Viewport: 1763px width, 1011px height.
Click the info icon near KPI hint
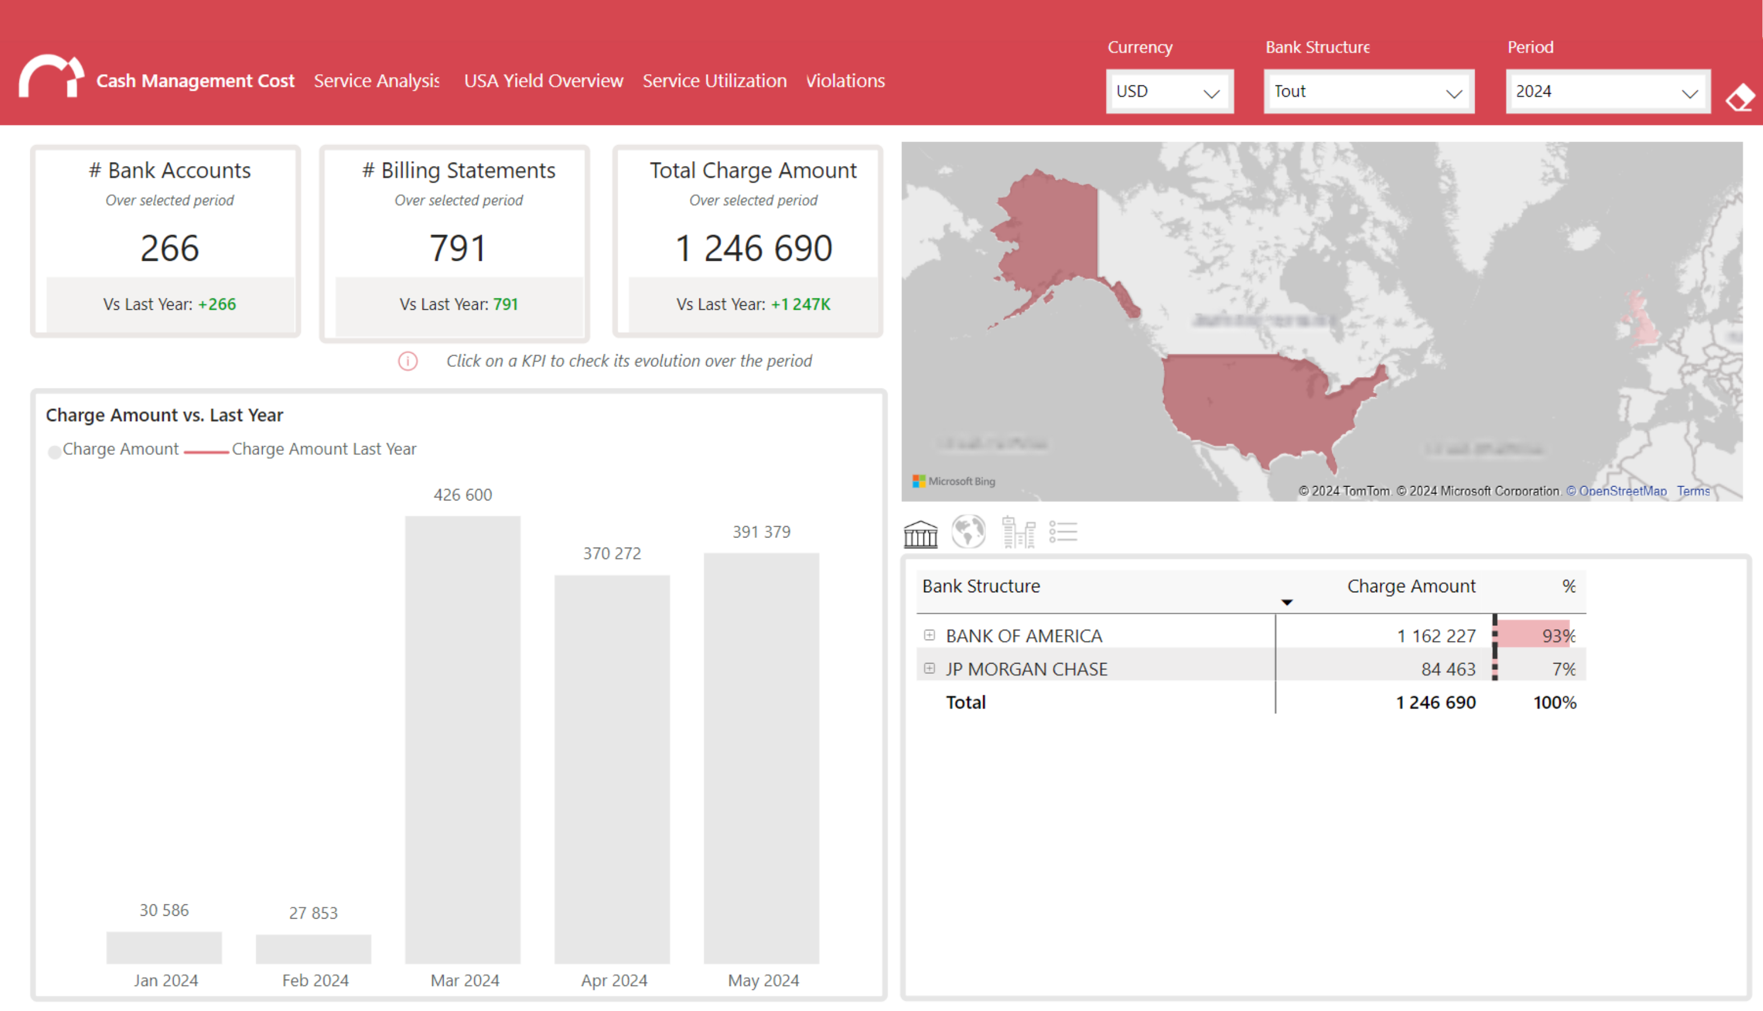pyautogui.click(x=408, y=361)
